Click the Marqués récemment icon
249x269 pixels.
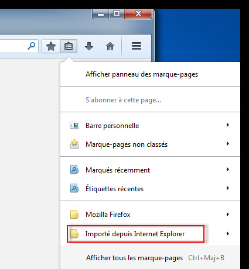74,170
